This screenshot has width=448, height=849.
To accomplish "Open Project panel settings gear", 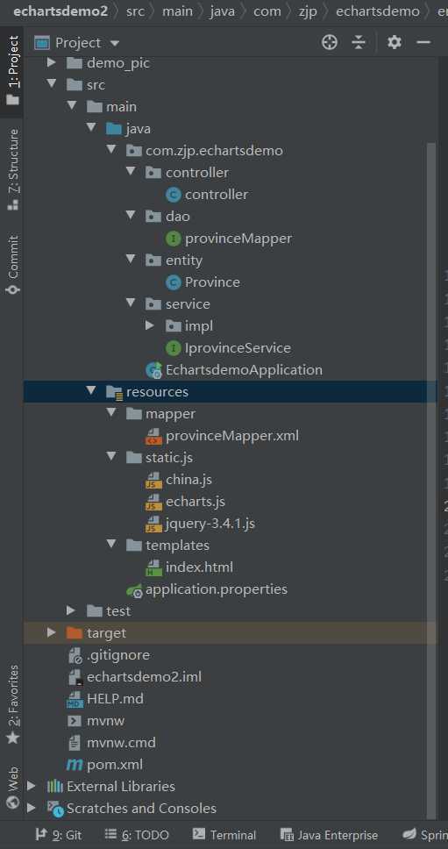I will (x=395, y=42).
